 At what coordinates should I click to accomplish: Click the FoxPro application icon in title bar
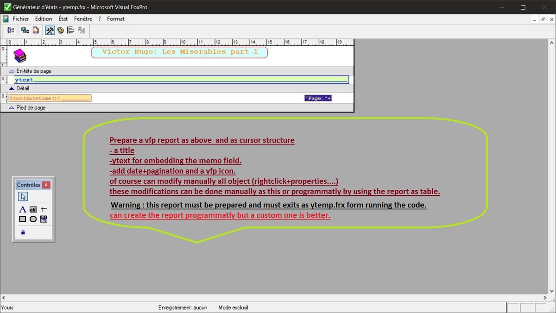pos(7,7)
